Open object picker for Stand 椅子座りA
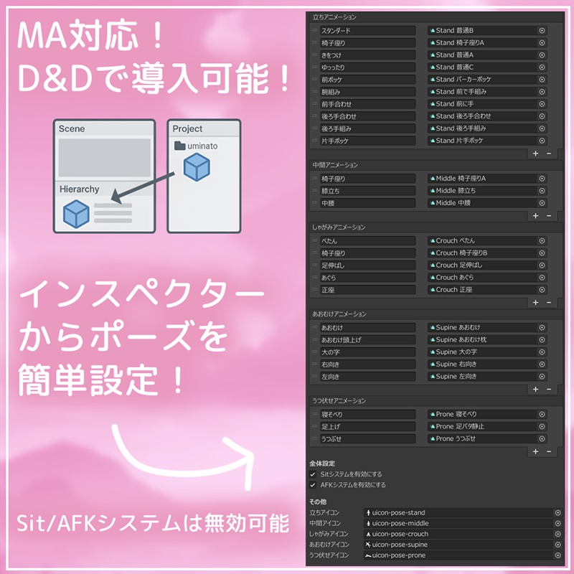Image resolution: width=574 pixels, height=574 pixels. pyautogui.click(x=542, y=43)
